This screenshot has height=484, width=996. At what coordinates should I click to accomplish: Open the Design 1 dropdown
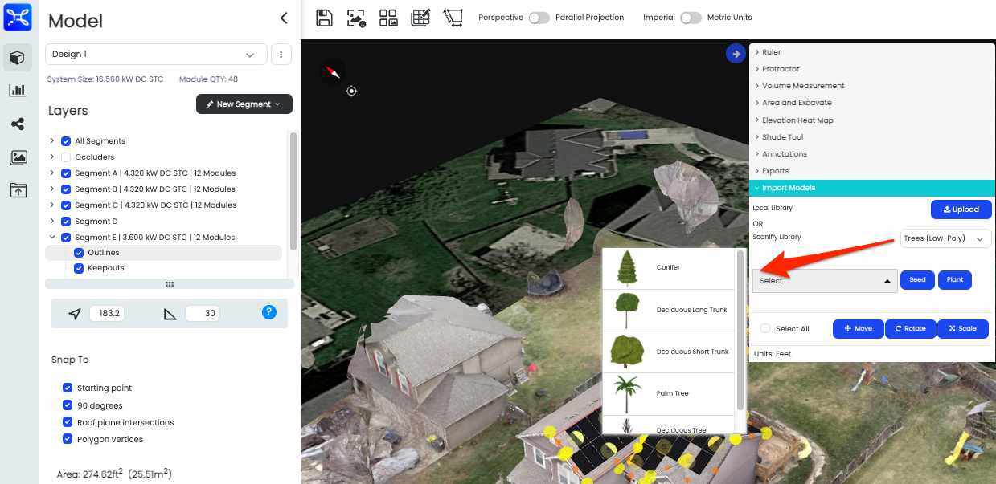point(156,55)
